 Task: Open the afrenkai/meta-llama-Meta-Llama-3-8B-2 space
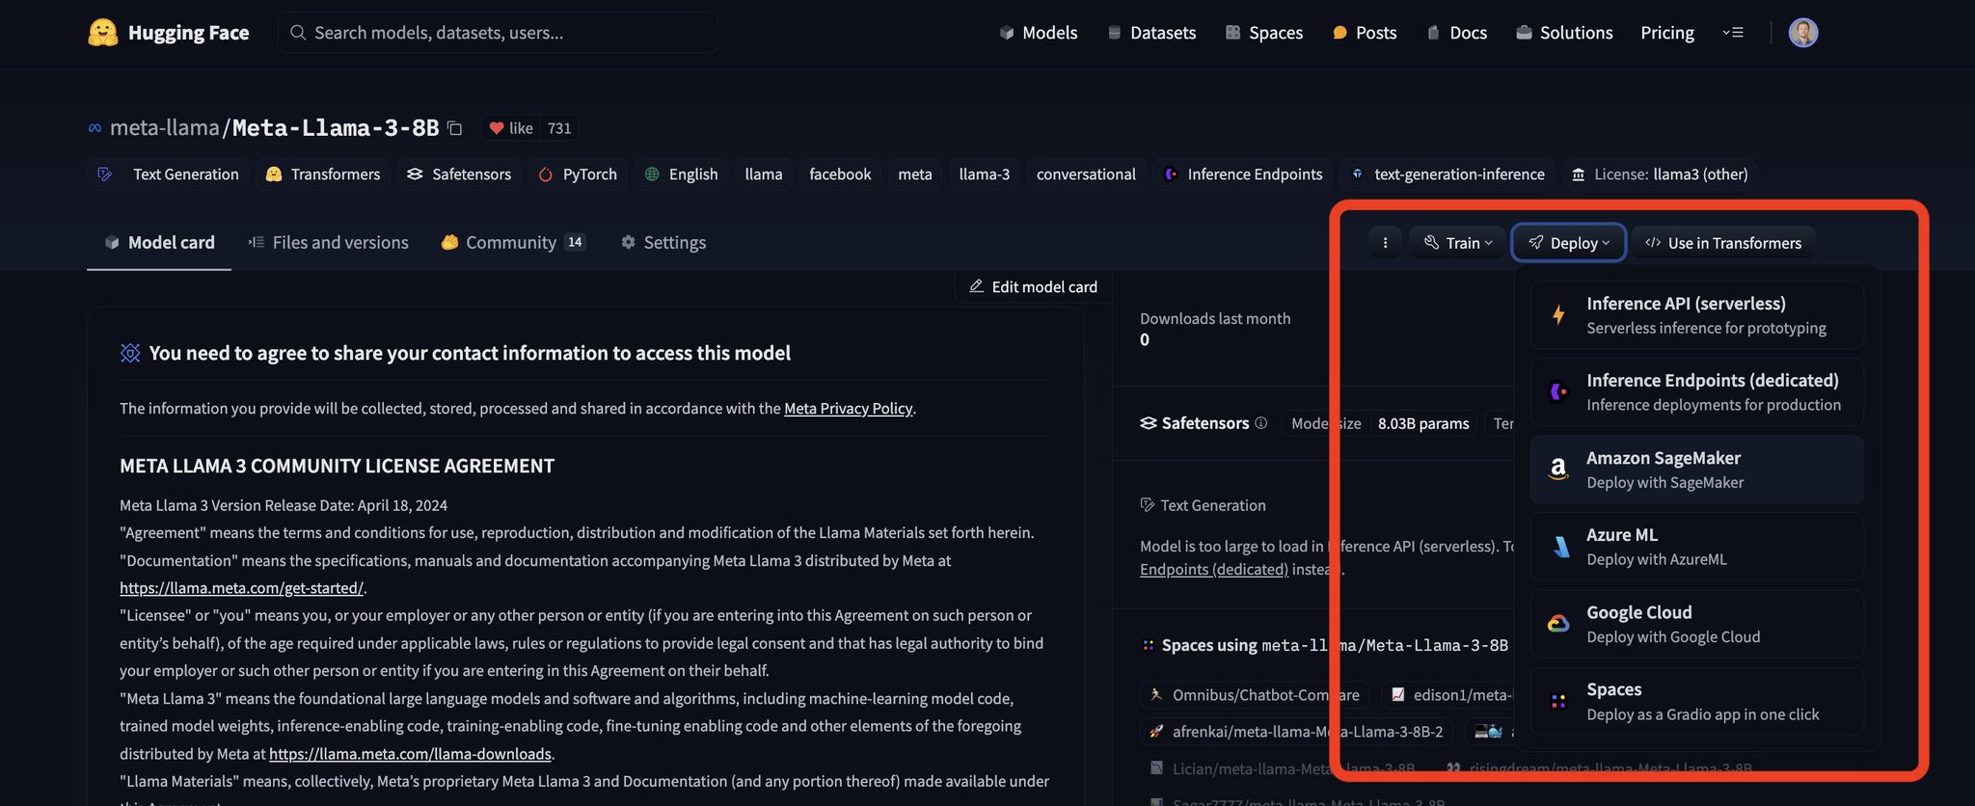point(1297,732)
